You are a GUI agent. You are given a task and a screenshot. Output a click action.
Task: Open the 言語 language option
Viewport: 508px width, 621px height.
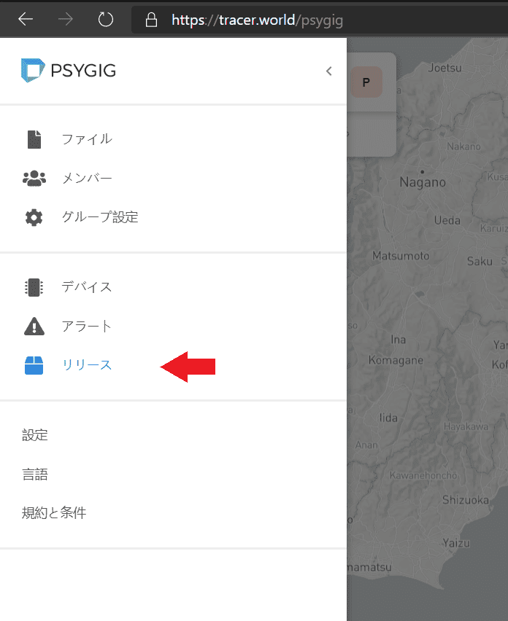[35, 474]
